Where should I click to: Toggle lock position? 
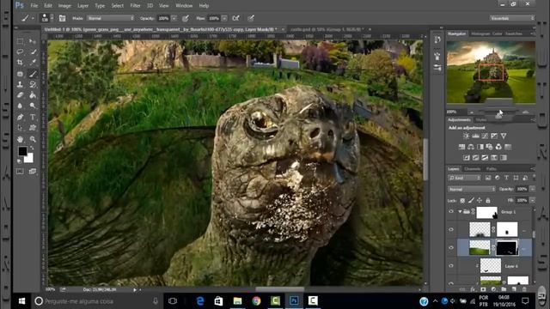click(480, 200)
